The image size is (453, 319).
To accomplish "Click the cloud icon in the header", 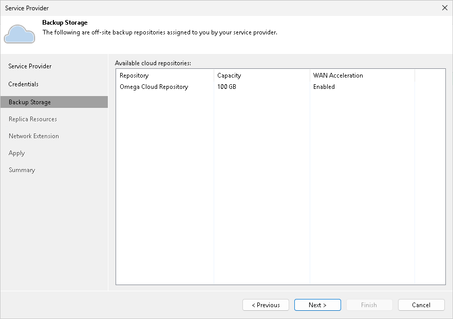I will [x=20, y=33].
